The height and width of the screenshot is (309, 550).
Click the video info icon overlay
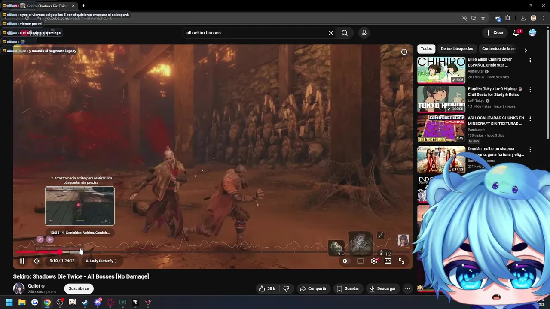pyautogui.click(x=404, y=52)
